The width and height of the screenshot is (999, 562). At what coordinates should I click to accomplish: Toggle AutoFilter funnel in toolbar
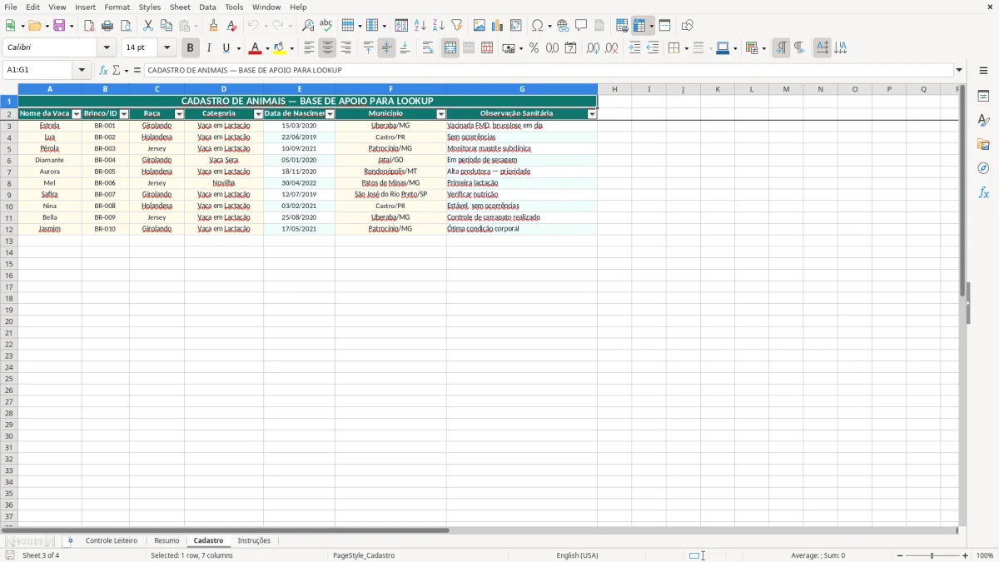457,26
